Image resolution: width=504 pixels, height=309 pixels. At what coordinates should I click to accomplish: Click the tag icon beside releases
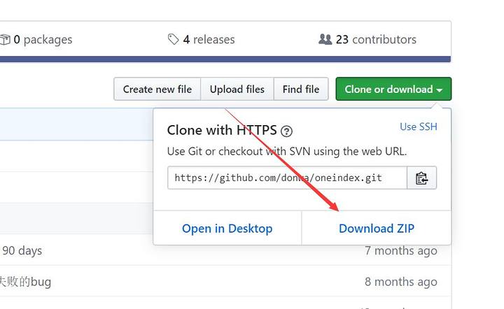[173, 40]
